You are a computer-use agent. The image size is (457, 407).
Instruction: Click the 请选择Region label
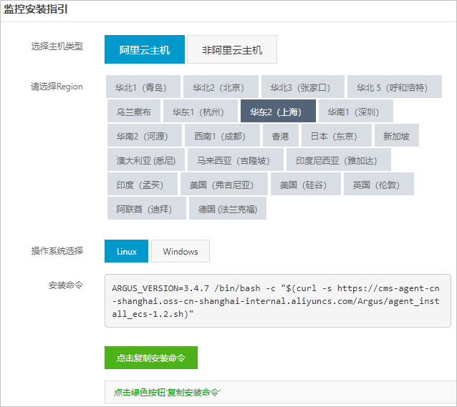[57, 87]
